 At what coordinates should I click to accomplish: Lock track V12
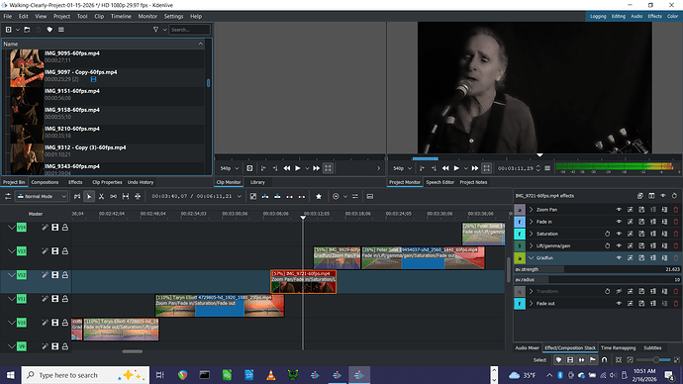point(65,275)
